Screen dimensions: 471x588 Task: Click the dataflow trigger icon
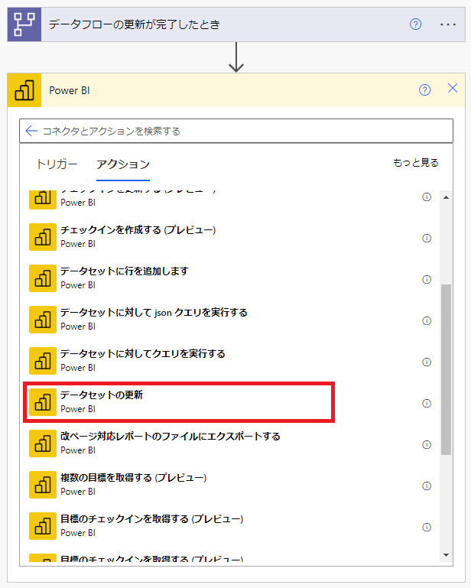(24, 24)
